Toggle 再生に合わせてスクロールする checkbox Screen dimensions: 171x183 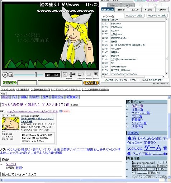[106, 80]
